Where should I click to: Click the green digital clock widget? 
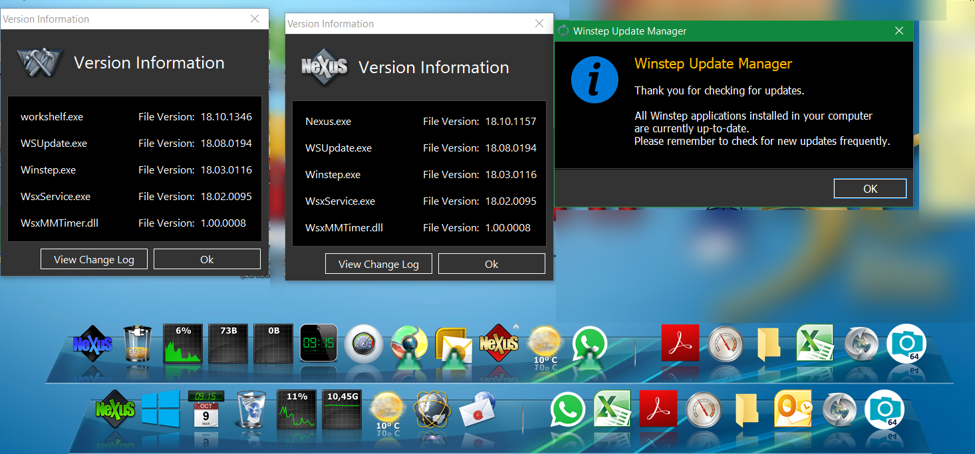pyautogui.click(x=319, y=343)
